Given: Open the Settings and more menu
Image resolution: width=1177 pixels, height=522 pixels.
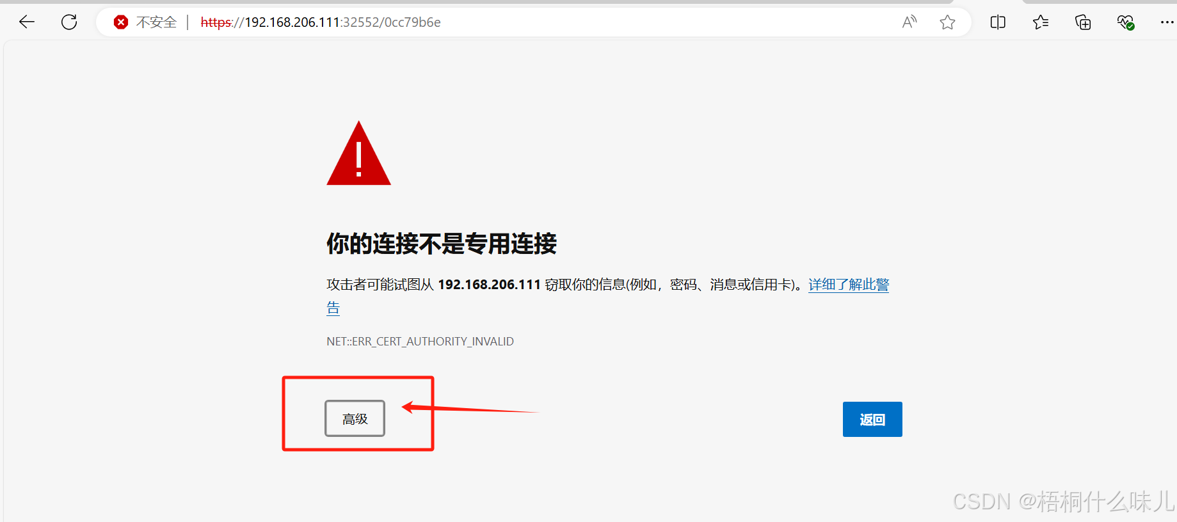Looking at the screenshot, I should tap(1167, 22).
